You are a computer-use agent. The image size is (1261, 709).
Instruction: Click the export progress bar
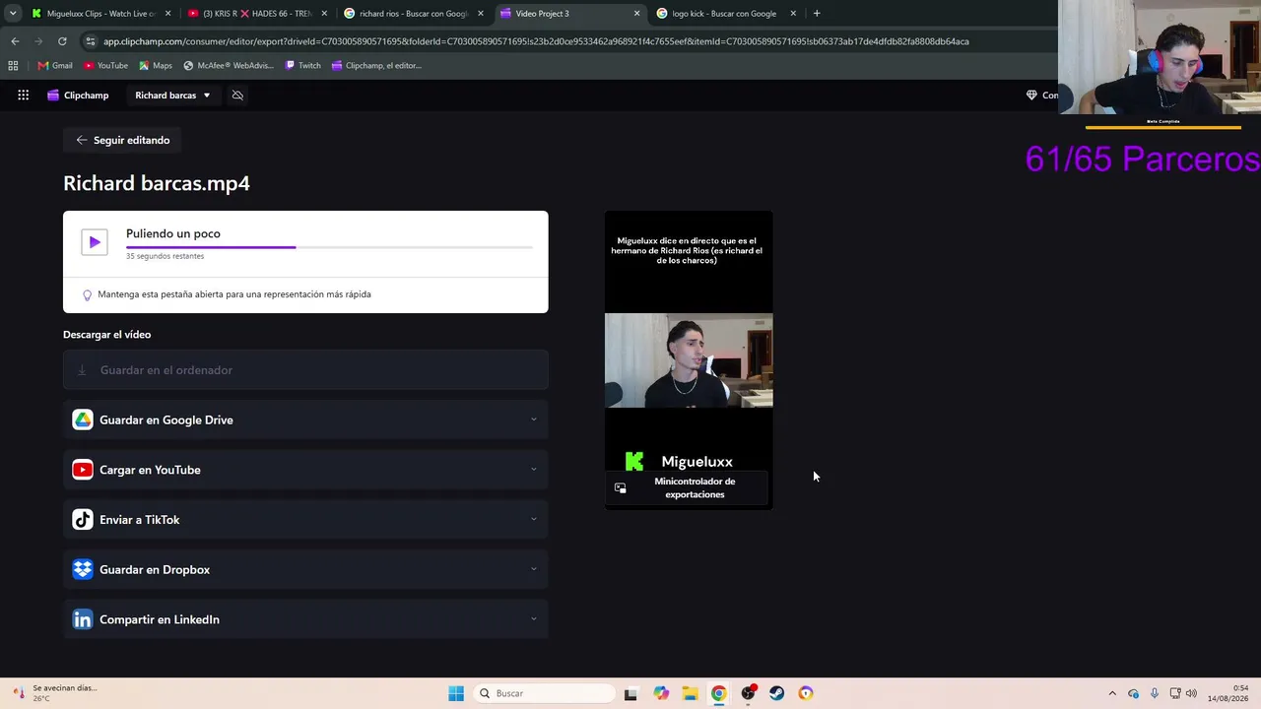329,247
